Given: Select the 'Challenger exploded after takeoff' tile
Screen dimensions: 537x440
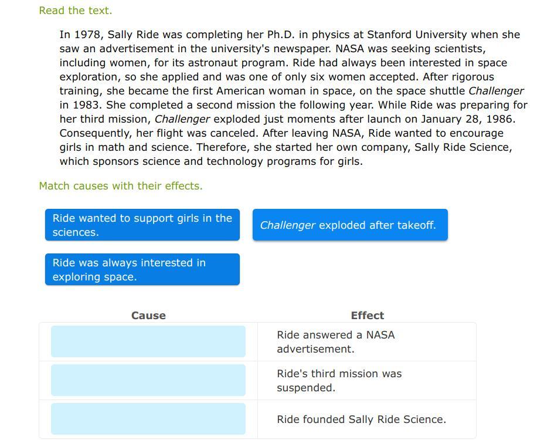Looking at the screenshot, I should click(350, 225).
